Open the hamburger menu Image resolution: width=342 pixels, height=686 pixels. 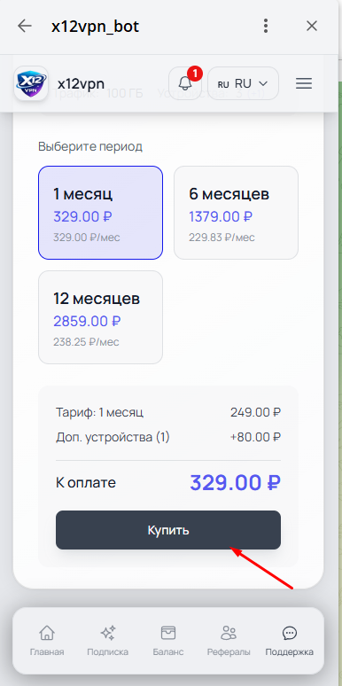click(x=304, y=83)
